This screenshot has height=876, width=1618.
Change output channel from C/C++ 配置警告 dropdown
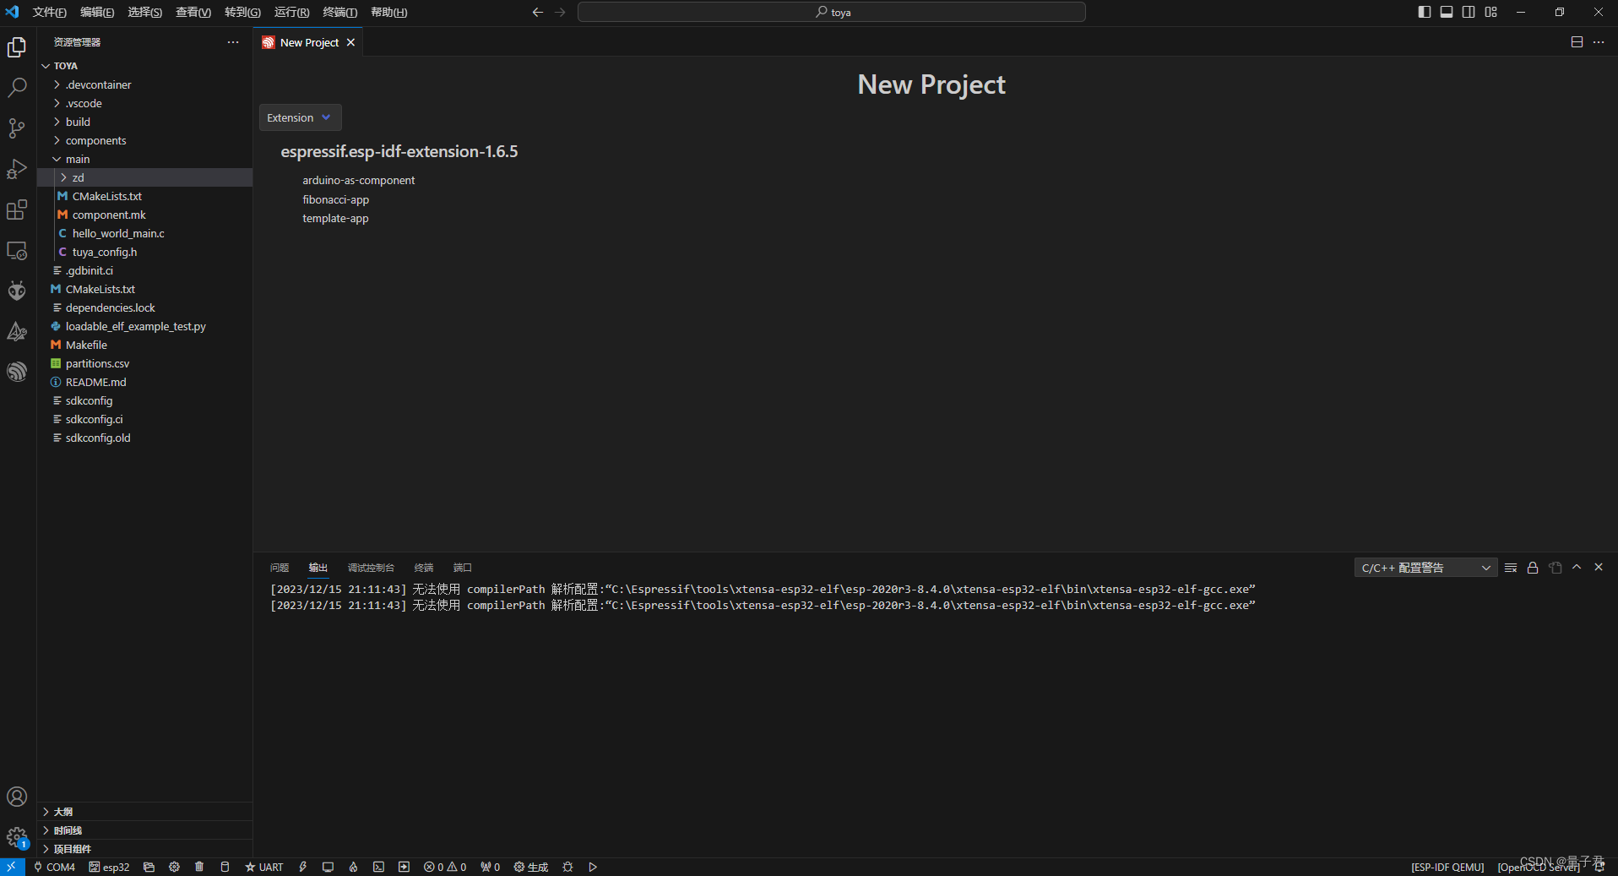click(1425, 567)
